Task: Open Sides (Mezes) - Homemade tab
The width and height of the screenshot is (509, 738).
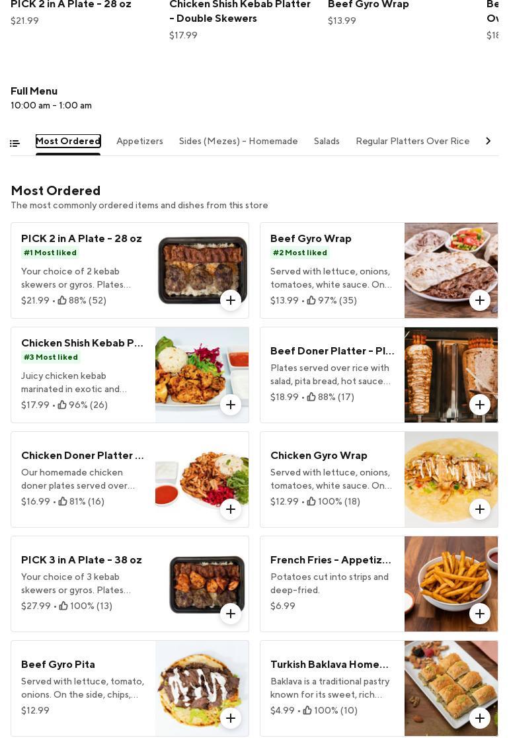Action: point(238,142)
